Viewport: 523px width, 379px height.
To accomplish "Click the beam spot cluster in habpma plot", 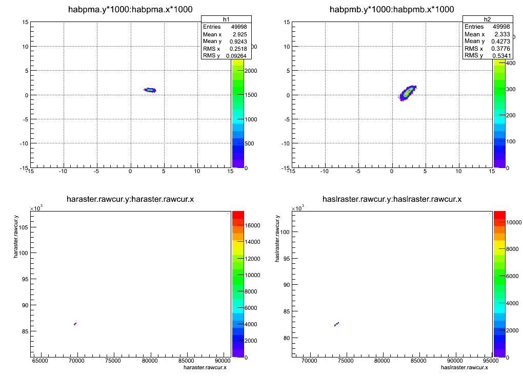I will click(x=150, y=90).
